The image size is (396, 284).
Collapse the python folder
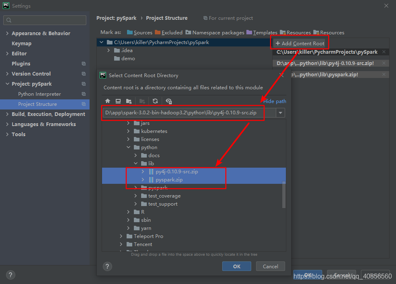[x=129, y=147]
